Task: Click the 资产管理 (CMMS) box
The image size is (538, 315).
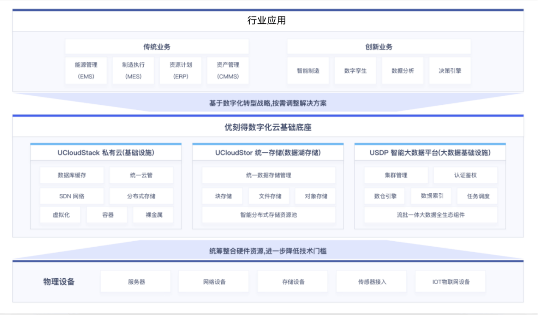Action: [x=228, y=70]
